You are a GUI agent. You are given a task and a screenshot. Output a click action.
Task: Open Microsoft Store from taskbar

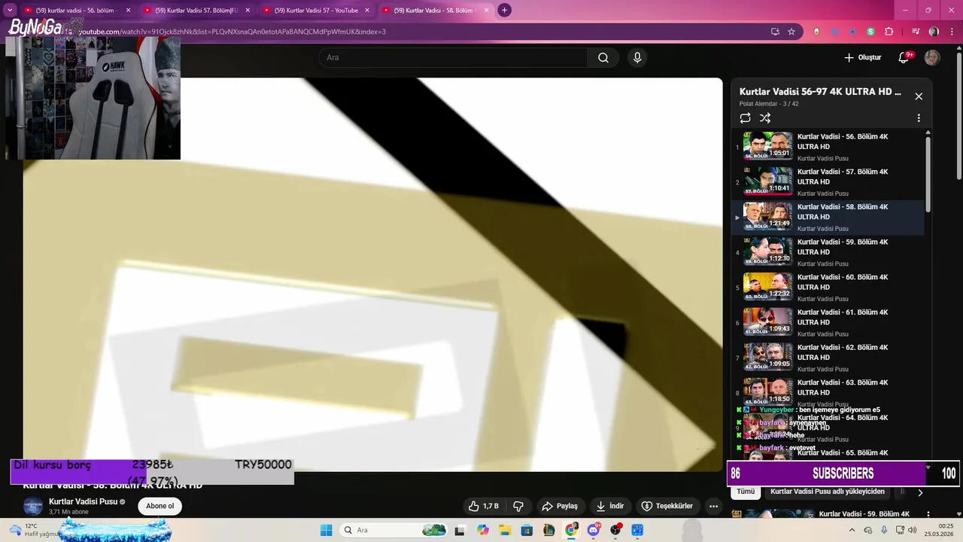pyautogui.click(x=527, y=530)
